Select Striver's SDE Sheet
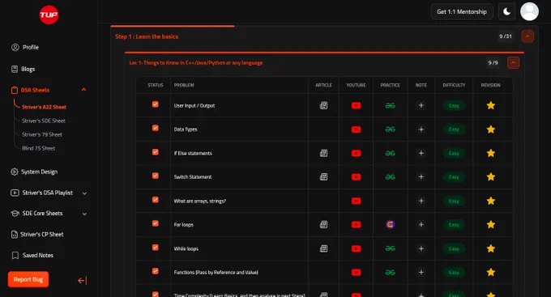This screenshot has width=551, height=297. 44,121
